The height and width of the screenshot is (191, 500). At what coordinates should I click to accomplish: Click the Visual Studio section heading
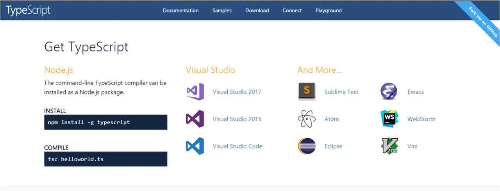point(211,70)
